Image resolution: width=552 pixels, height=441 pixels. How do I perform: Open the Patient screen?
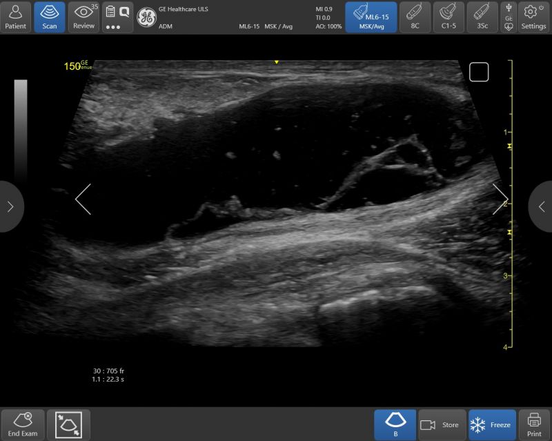click(15, 17)
